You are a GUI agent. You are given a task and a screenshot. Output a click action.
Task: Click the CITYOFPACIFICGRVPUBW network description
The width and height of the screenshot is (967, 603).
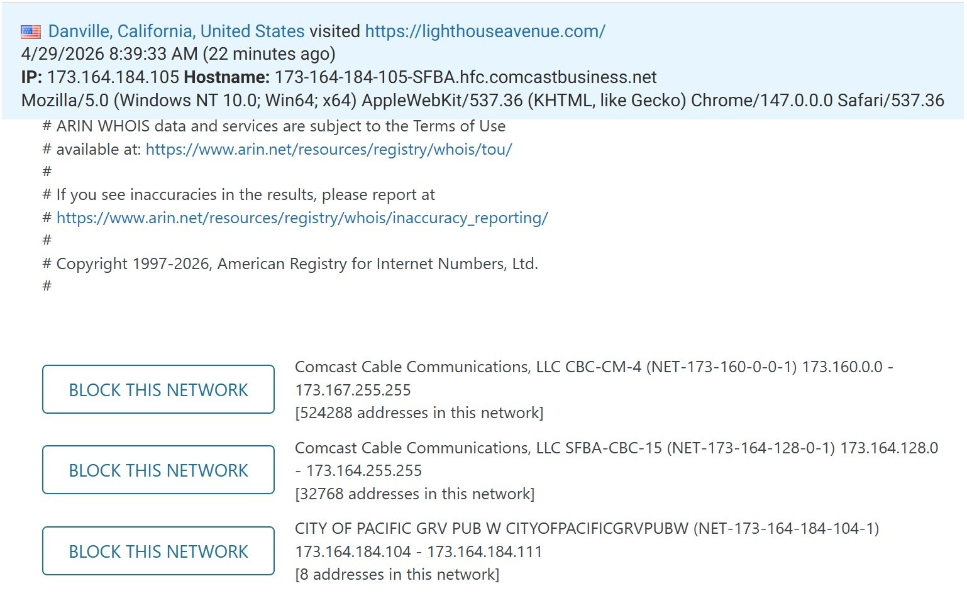pyautogui.click(x=586, y=529)
